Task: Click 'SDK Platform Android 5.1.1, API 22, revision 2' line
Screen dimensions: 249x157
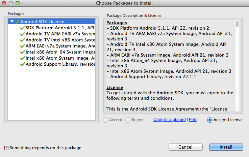Action: tap(158, 28)
